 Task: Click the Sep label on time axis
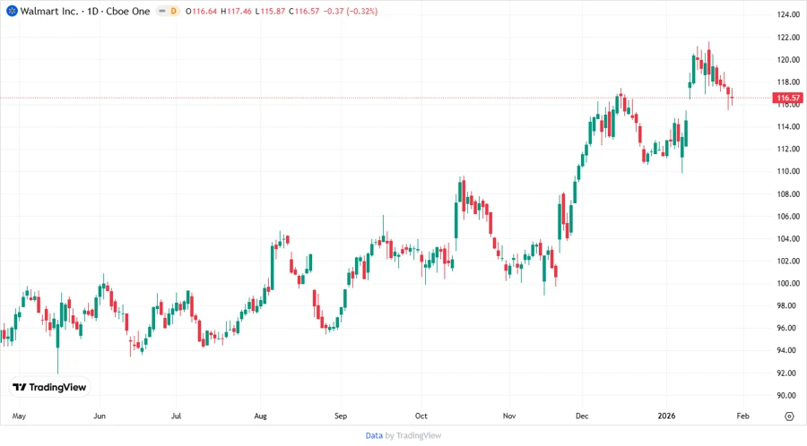pyautogui.click(x=341, y=416)
